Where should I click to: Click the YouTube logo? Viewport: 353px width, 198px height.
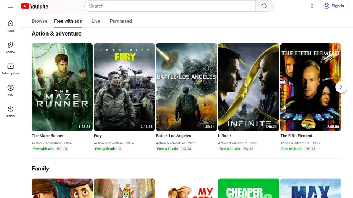pyautogui.click(x=35, y=6)
